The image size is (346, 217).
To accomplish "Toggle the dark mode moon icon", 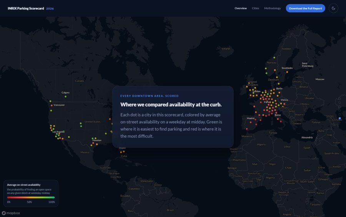I will 333,8.
